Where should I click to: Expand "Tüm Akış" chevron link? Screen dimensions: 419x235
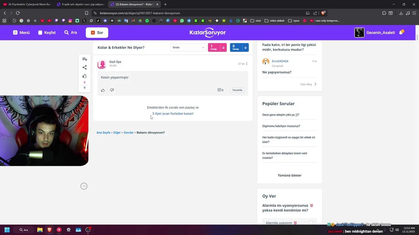(308, 84)
